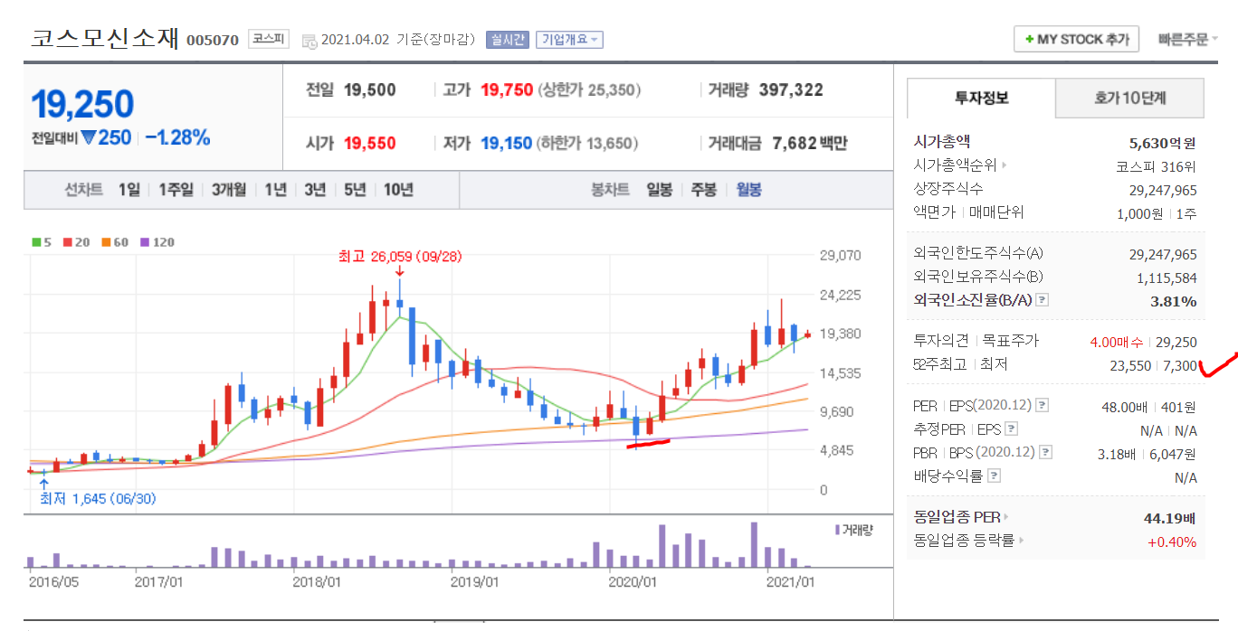Click the +0.40% sector change value
The image size is (1238, 631).
(1172, 542)
